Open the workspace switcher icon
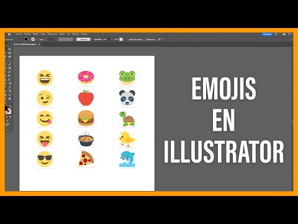Viewport: 298px width, 224px height. [x=290, y=34]
